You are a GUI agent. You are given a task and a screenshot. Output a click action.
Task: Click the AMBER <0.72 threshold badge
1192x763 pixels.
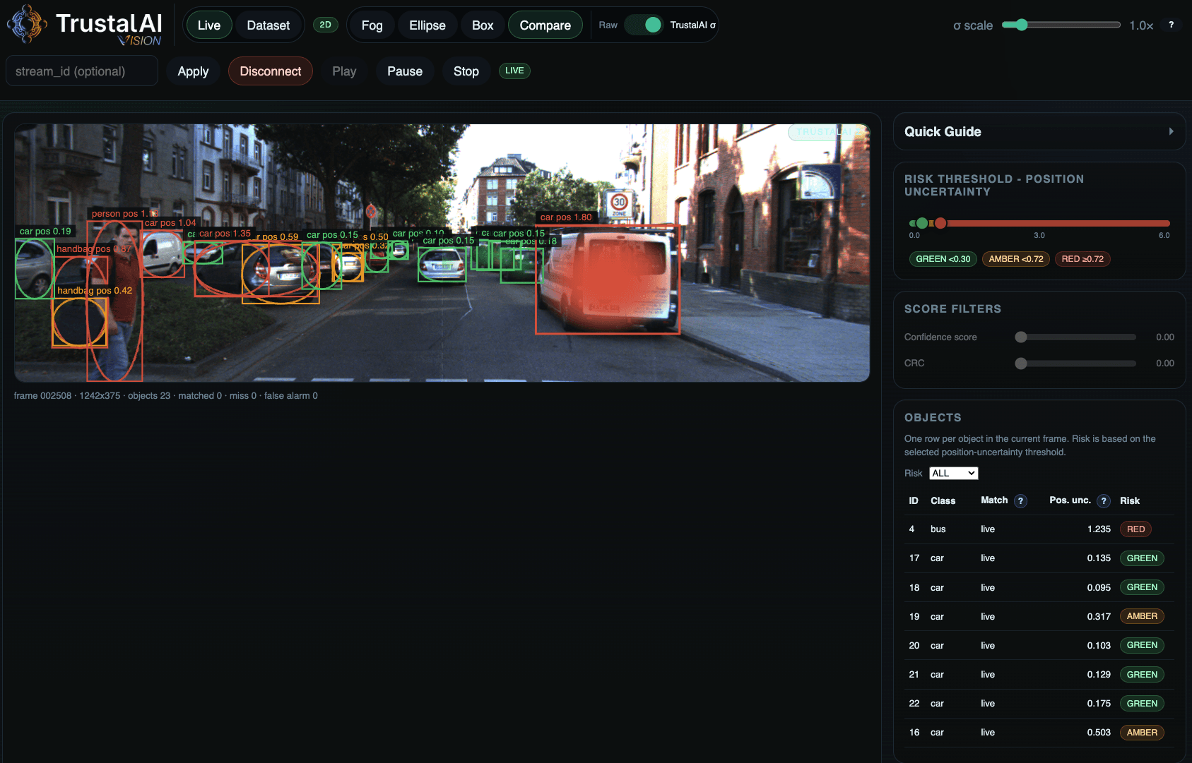pyautogui.click(x=1016, y=259)
